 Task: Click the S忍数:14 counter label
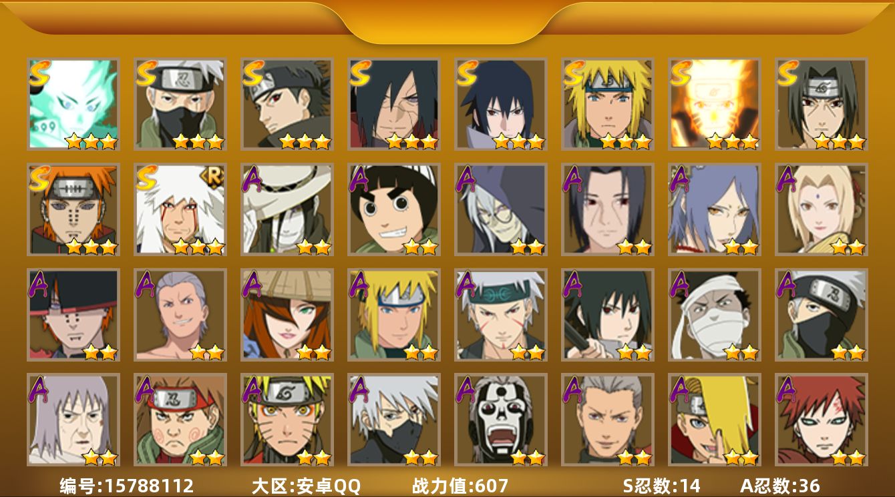point(661,486)
